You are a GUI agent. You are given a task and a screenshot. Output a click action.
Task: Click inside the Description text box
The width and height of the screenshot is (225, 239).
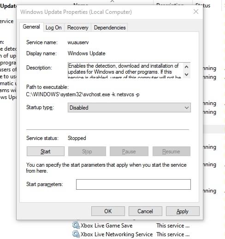click(x=125, y=70)
